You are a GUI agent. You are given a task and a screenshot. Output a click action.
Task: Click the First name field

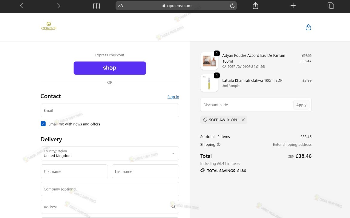(74, 171)
